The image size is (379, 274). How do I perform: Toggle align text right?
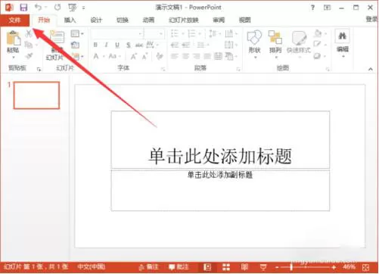(197, 56)
